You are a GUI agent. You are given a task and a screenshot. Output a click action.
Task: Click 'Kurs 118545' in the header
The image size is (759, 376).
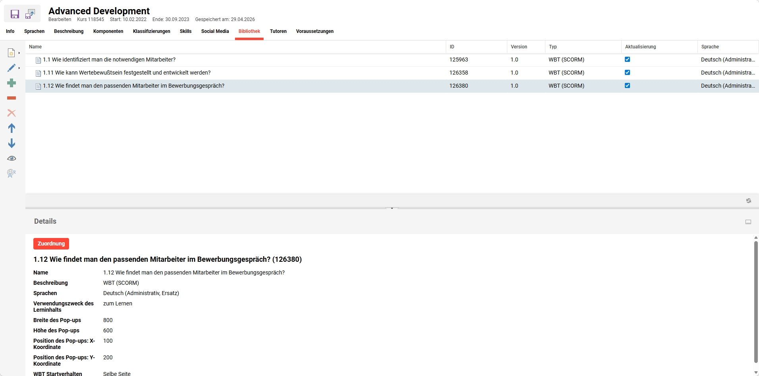click(x=91, y=19)
